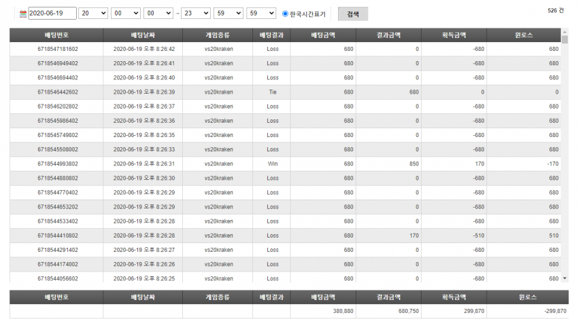The image size is (578, 319).
Task: Click the date cell 오후 8:26:33
Action: click(x=143, y=149)
